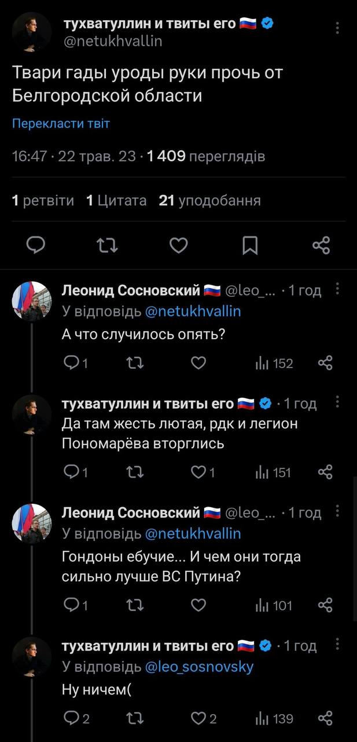Image resolution: width=357 pixels, height=742 pixels.
Task: Reply to the main tweet via comment icon
Action: 36,246
